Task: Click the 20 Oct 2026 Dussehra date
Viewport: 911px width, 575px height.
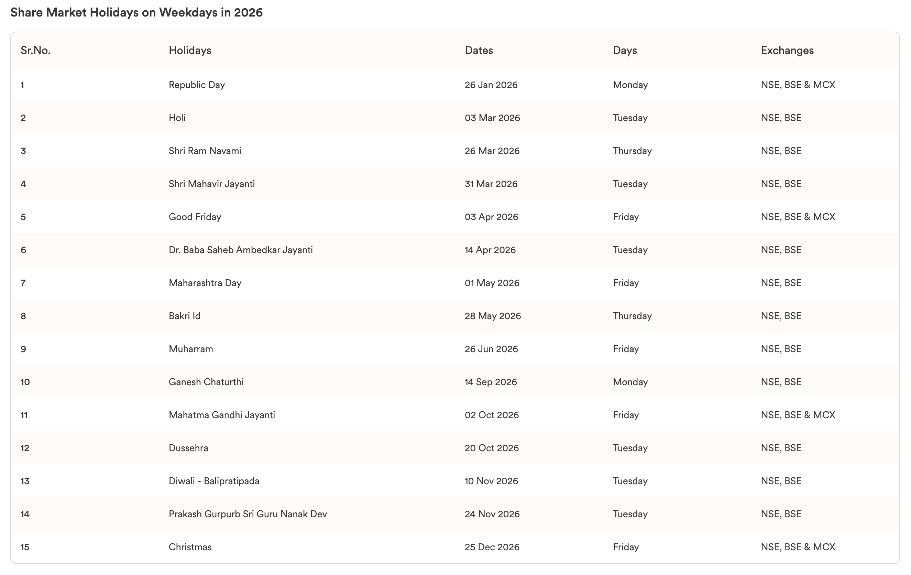Action: pos(492,448)
